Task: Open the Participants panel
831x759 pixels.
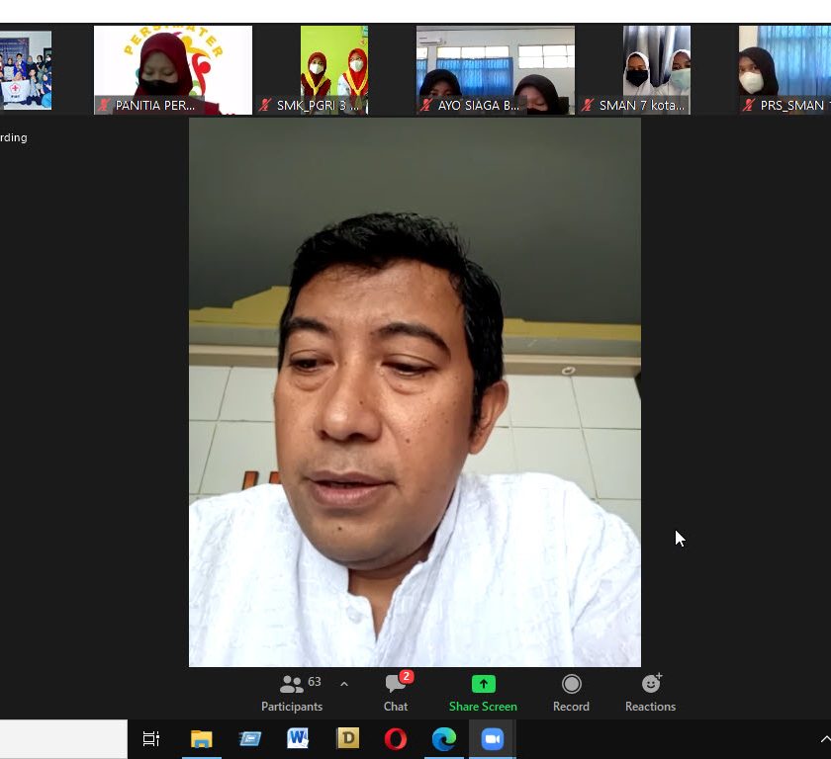Action: pyautogui.click(x=292, y=692)
